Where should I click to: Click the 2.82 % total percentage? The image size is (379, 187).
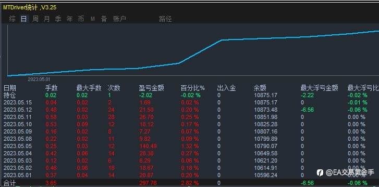pyautogui.click(x=190, y=183)
